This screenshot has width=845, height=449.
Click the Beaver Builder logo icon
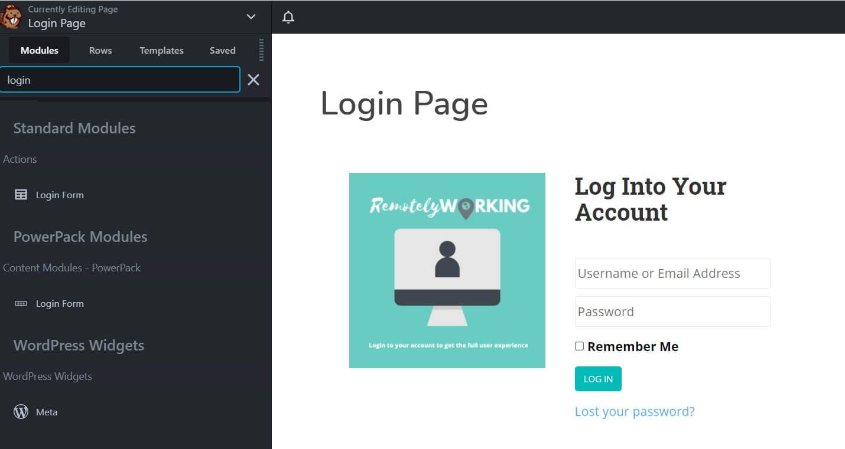point(11,17)
